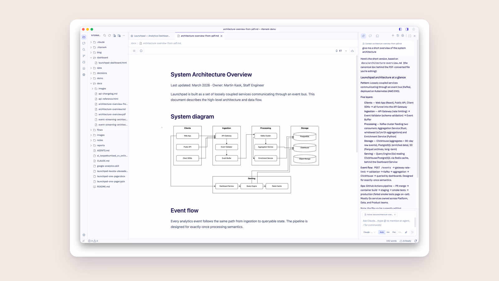Show the document info button

[x=141, y=51]
